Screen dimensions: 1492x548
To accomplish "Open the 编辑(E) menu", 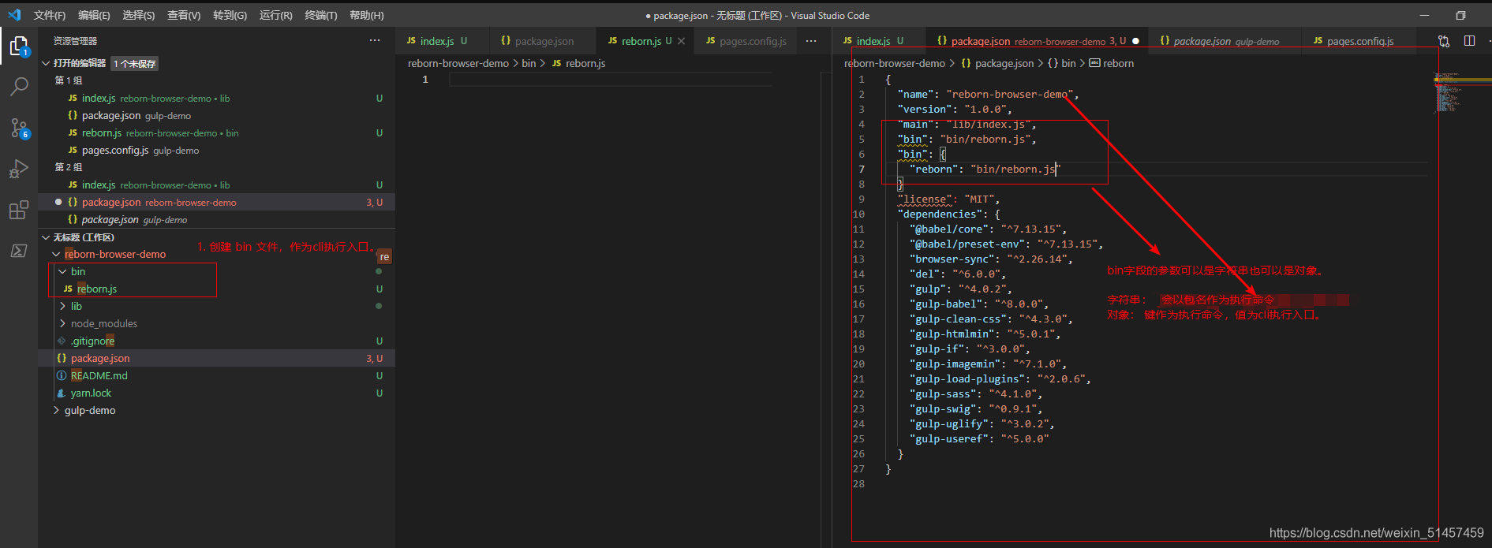I will pos(94,15).
